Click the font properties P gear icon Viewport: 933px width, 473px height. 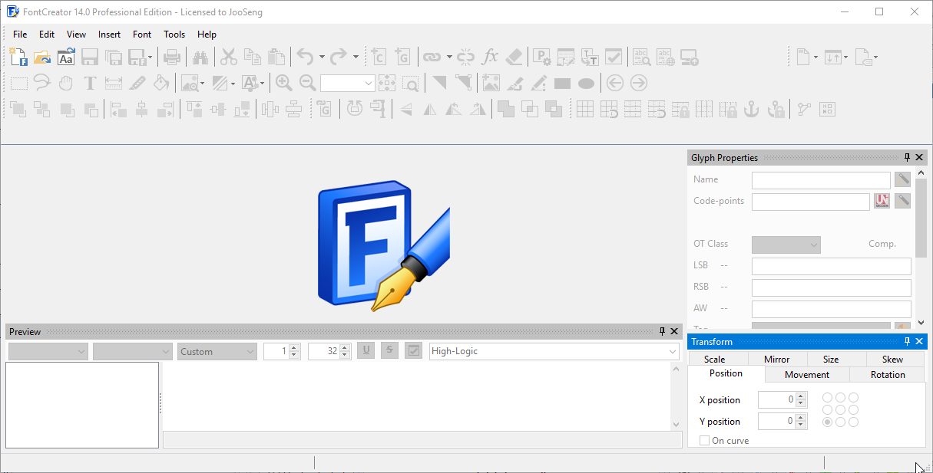[542, 57]
